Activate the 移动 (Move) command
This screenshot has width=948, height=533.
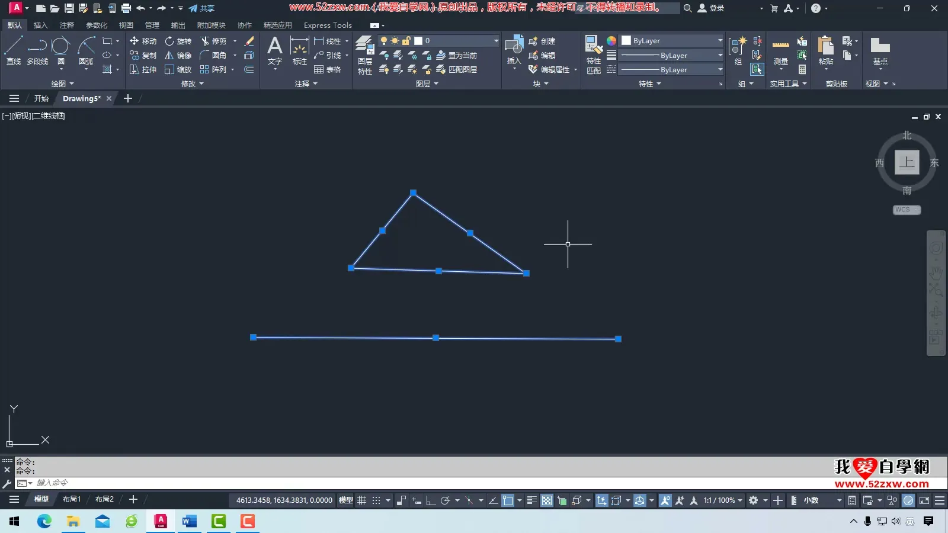[143, 41]
